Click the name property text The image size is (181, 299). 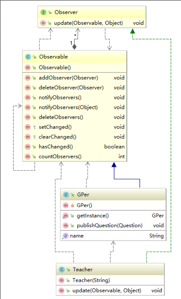(77, 236)
